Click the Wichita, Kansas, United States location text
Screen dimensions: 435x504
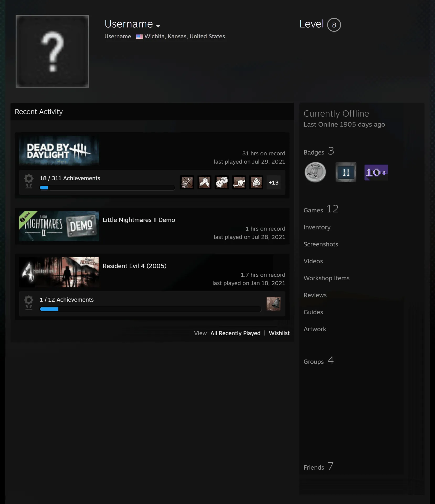185,36
